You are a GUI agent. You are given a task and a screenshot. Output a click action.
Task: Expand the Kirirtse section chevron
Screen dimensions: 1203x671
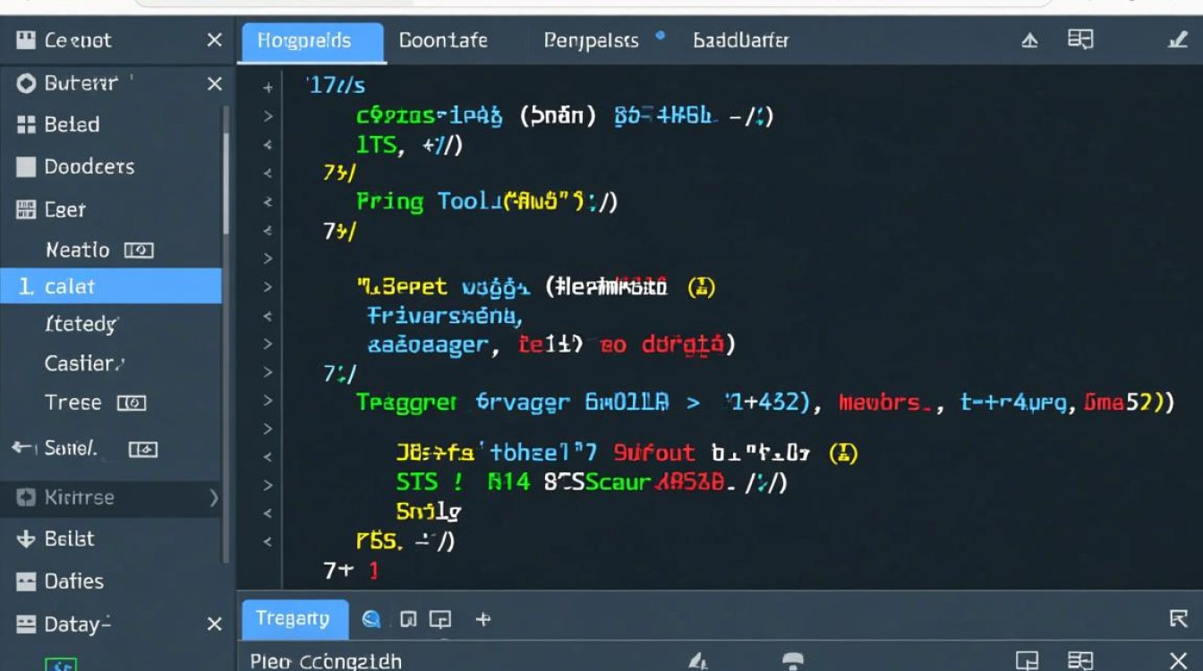[215, 497]
